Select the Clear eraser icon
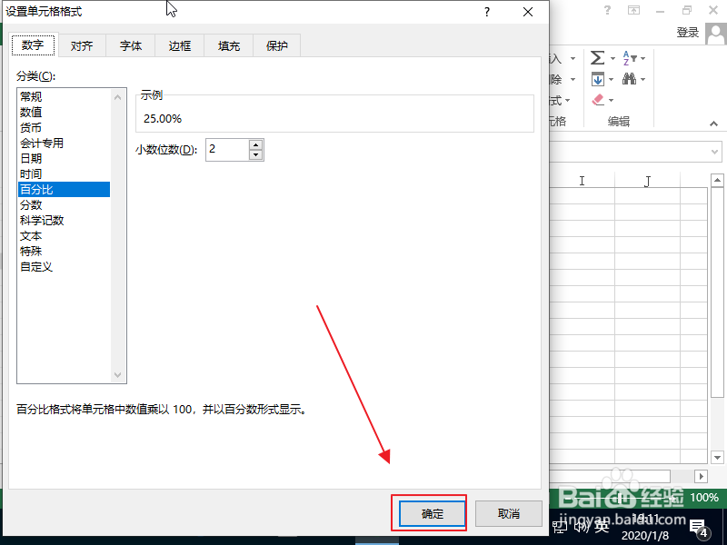This screenshot has height=545, width=727. point(597,99)
